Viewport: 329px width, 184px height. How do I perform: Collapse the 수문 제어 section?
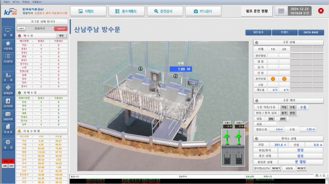click(x=257, y=101)
